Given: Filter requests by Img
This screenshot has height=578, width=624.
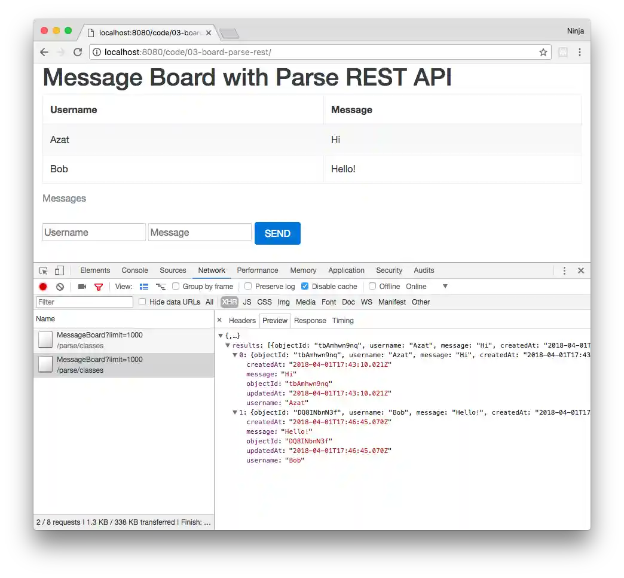Looking at the screenshot, I should 284,302.
